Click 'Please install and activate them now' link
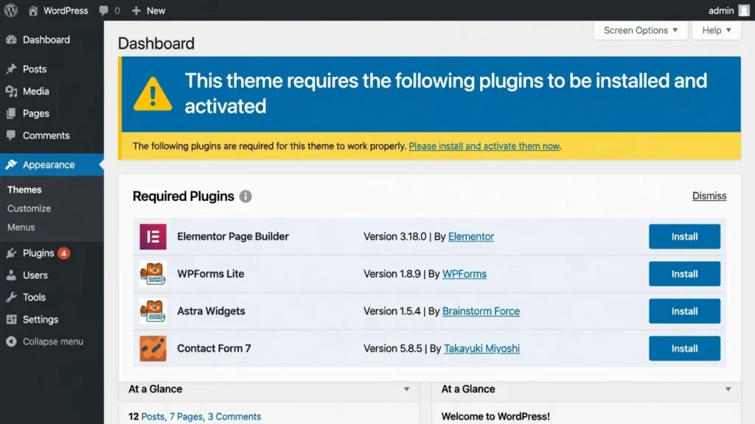This screenshot has width=755, height=424. tap(484, 146)
